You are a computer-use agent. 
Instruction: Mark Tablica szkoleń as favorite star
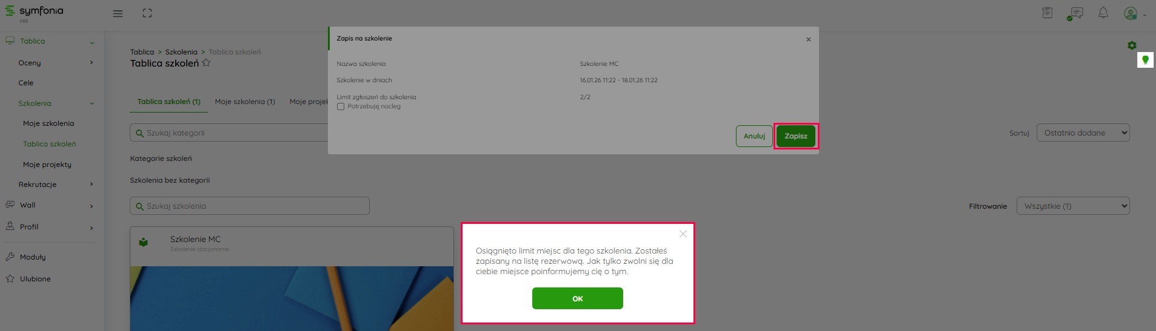pos(206,63)
